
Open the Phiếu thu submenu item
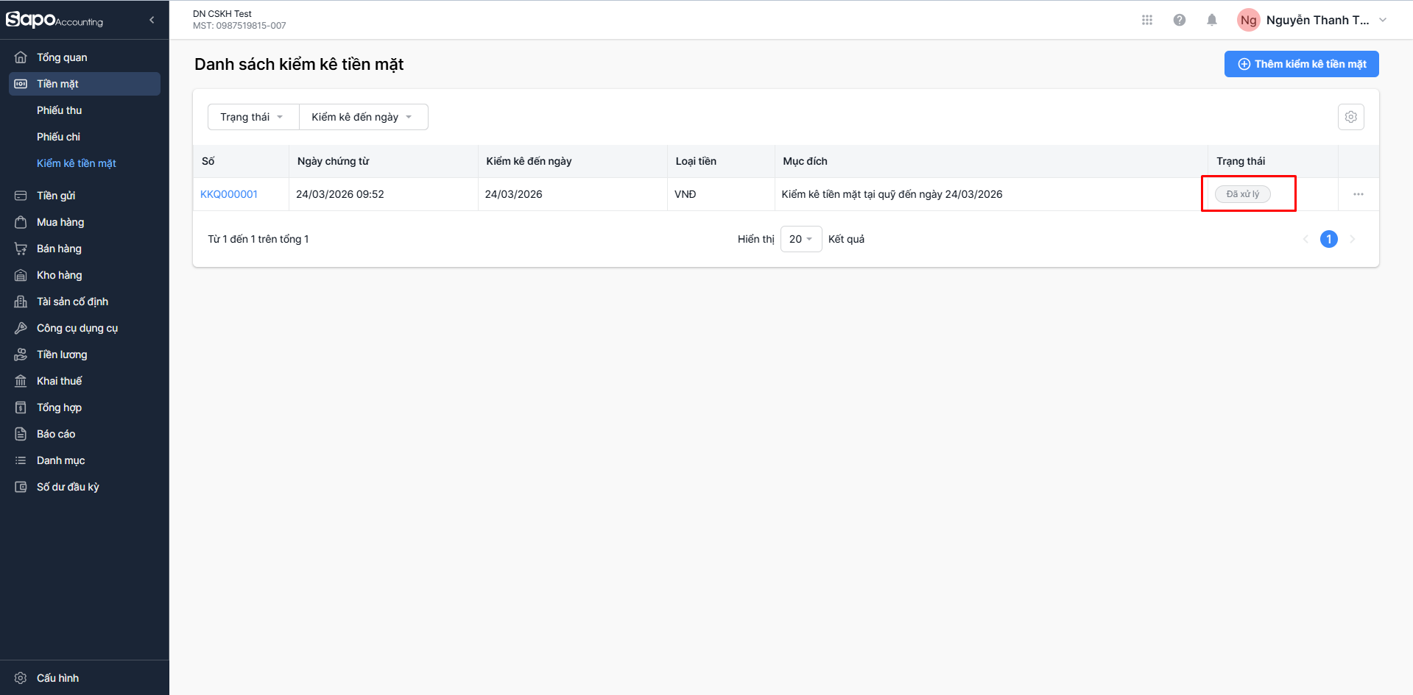point(60,110)
